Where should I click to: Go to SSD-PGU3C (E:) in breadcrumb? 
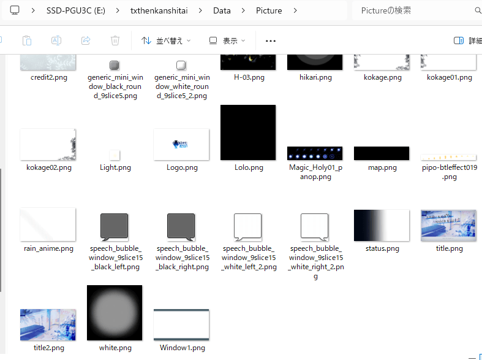[78, 10]
